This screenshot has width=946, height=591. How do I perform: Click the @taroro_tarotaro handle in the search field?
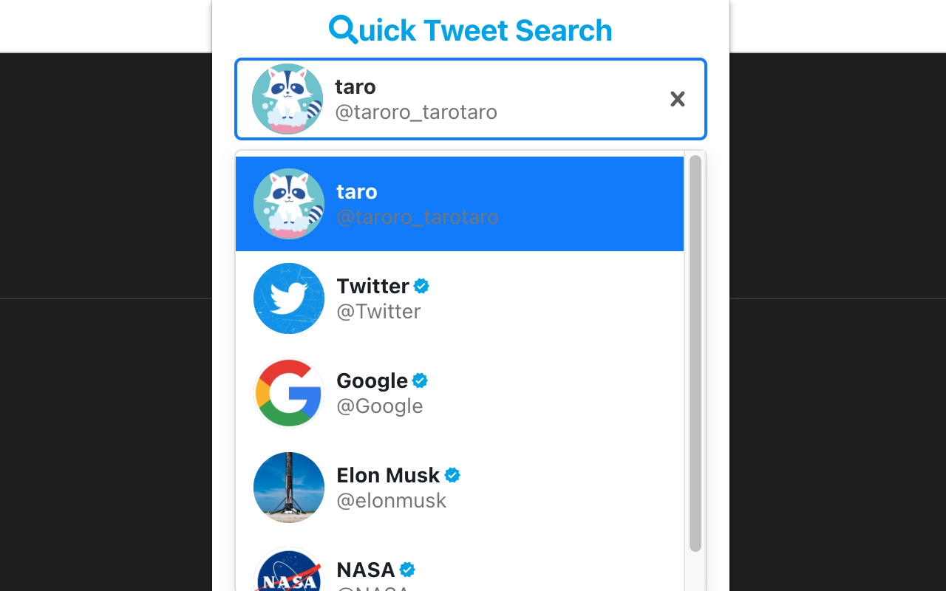(416, 112)
